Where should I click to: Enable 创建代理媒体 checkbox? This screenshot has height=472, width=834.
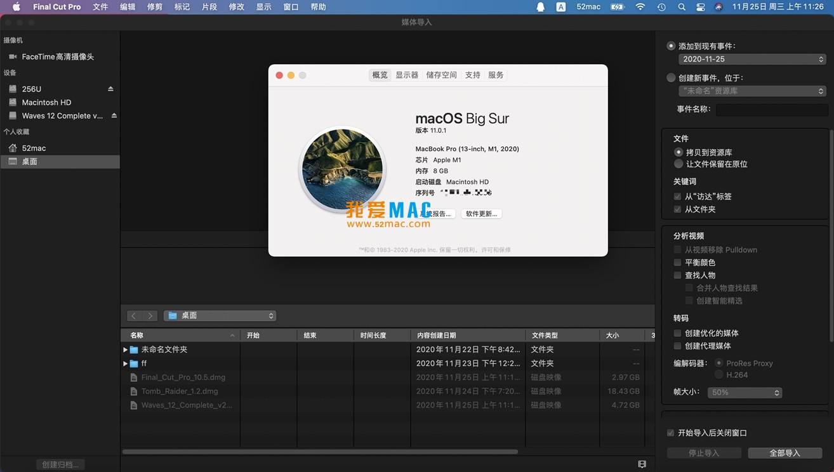(677, 346)
